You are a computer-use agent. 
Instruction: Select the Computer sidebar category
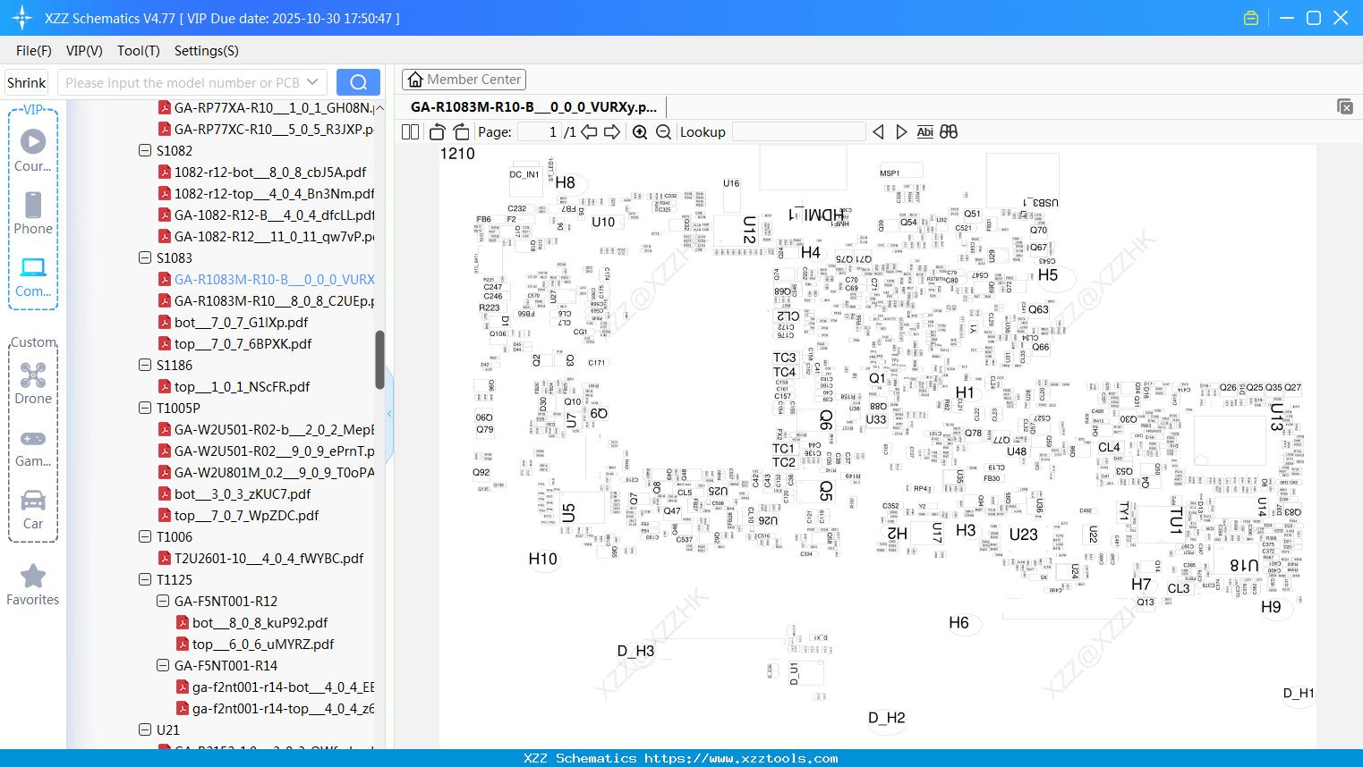point(33,276)
